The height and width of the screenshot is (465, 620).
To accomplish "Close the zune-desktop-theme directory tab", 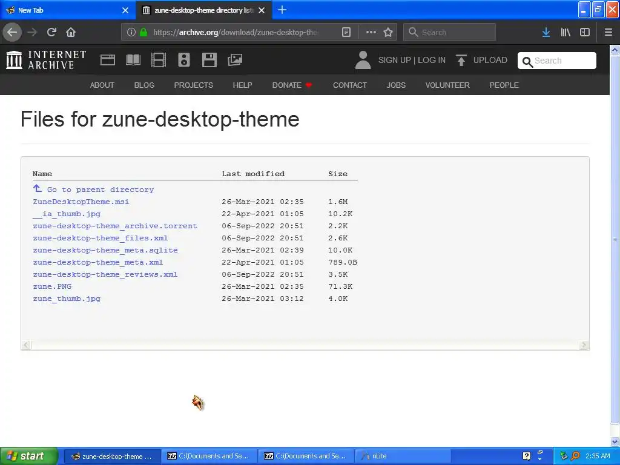I will coord(262,10).
